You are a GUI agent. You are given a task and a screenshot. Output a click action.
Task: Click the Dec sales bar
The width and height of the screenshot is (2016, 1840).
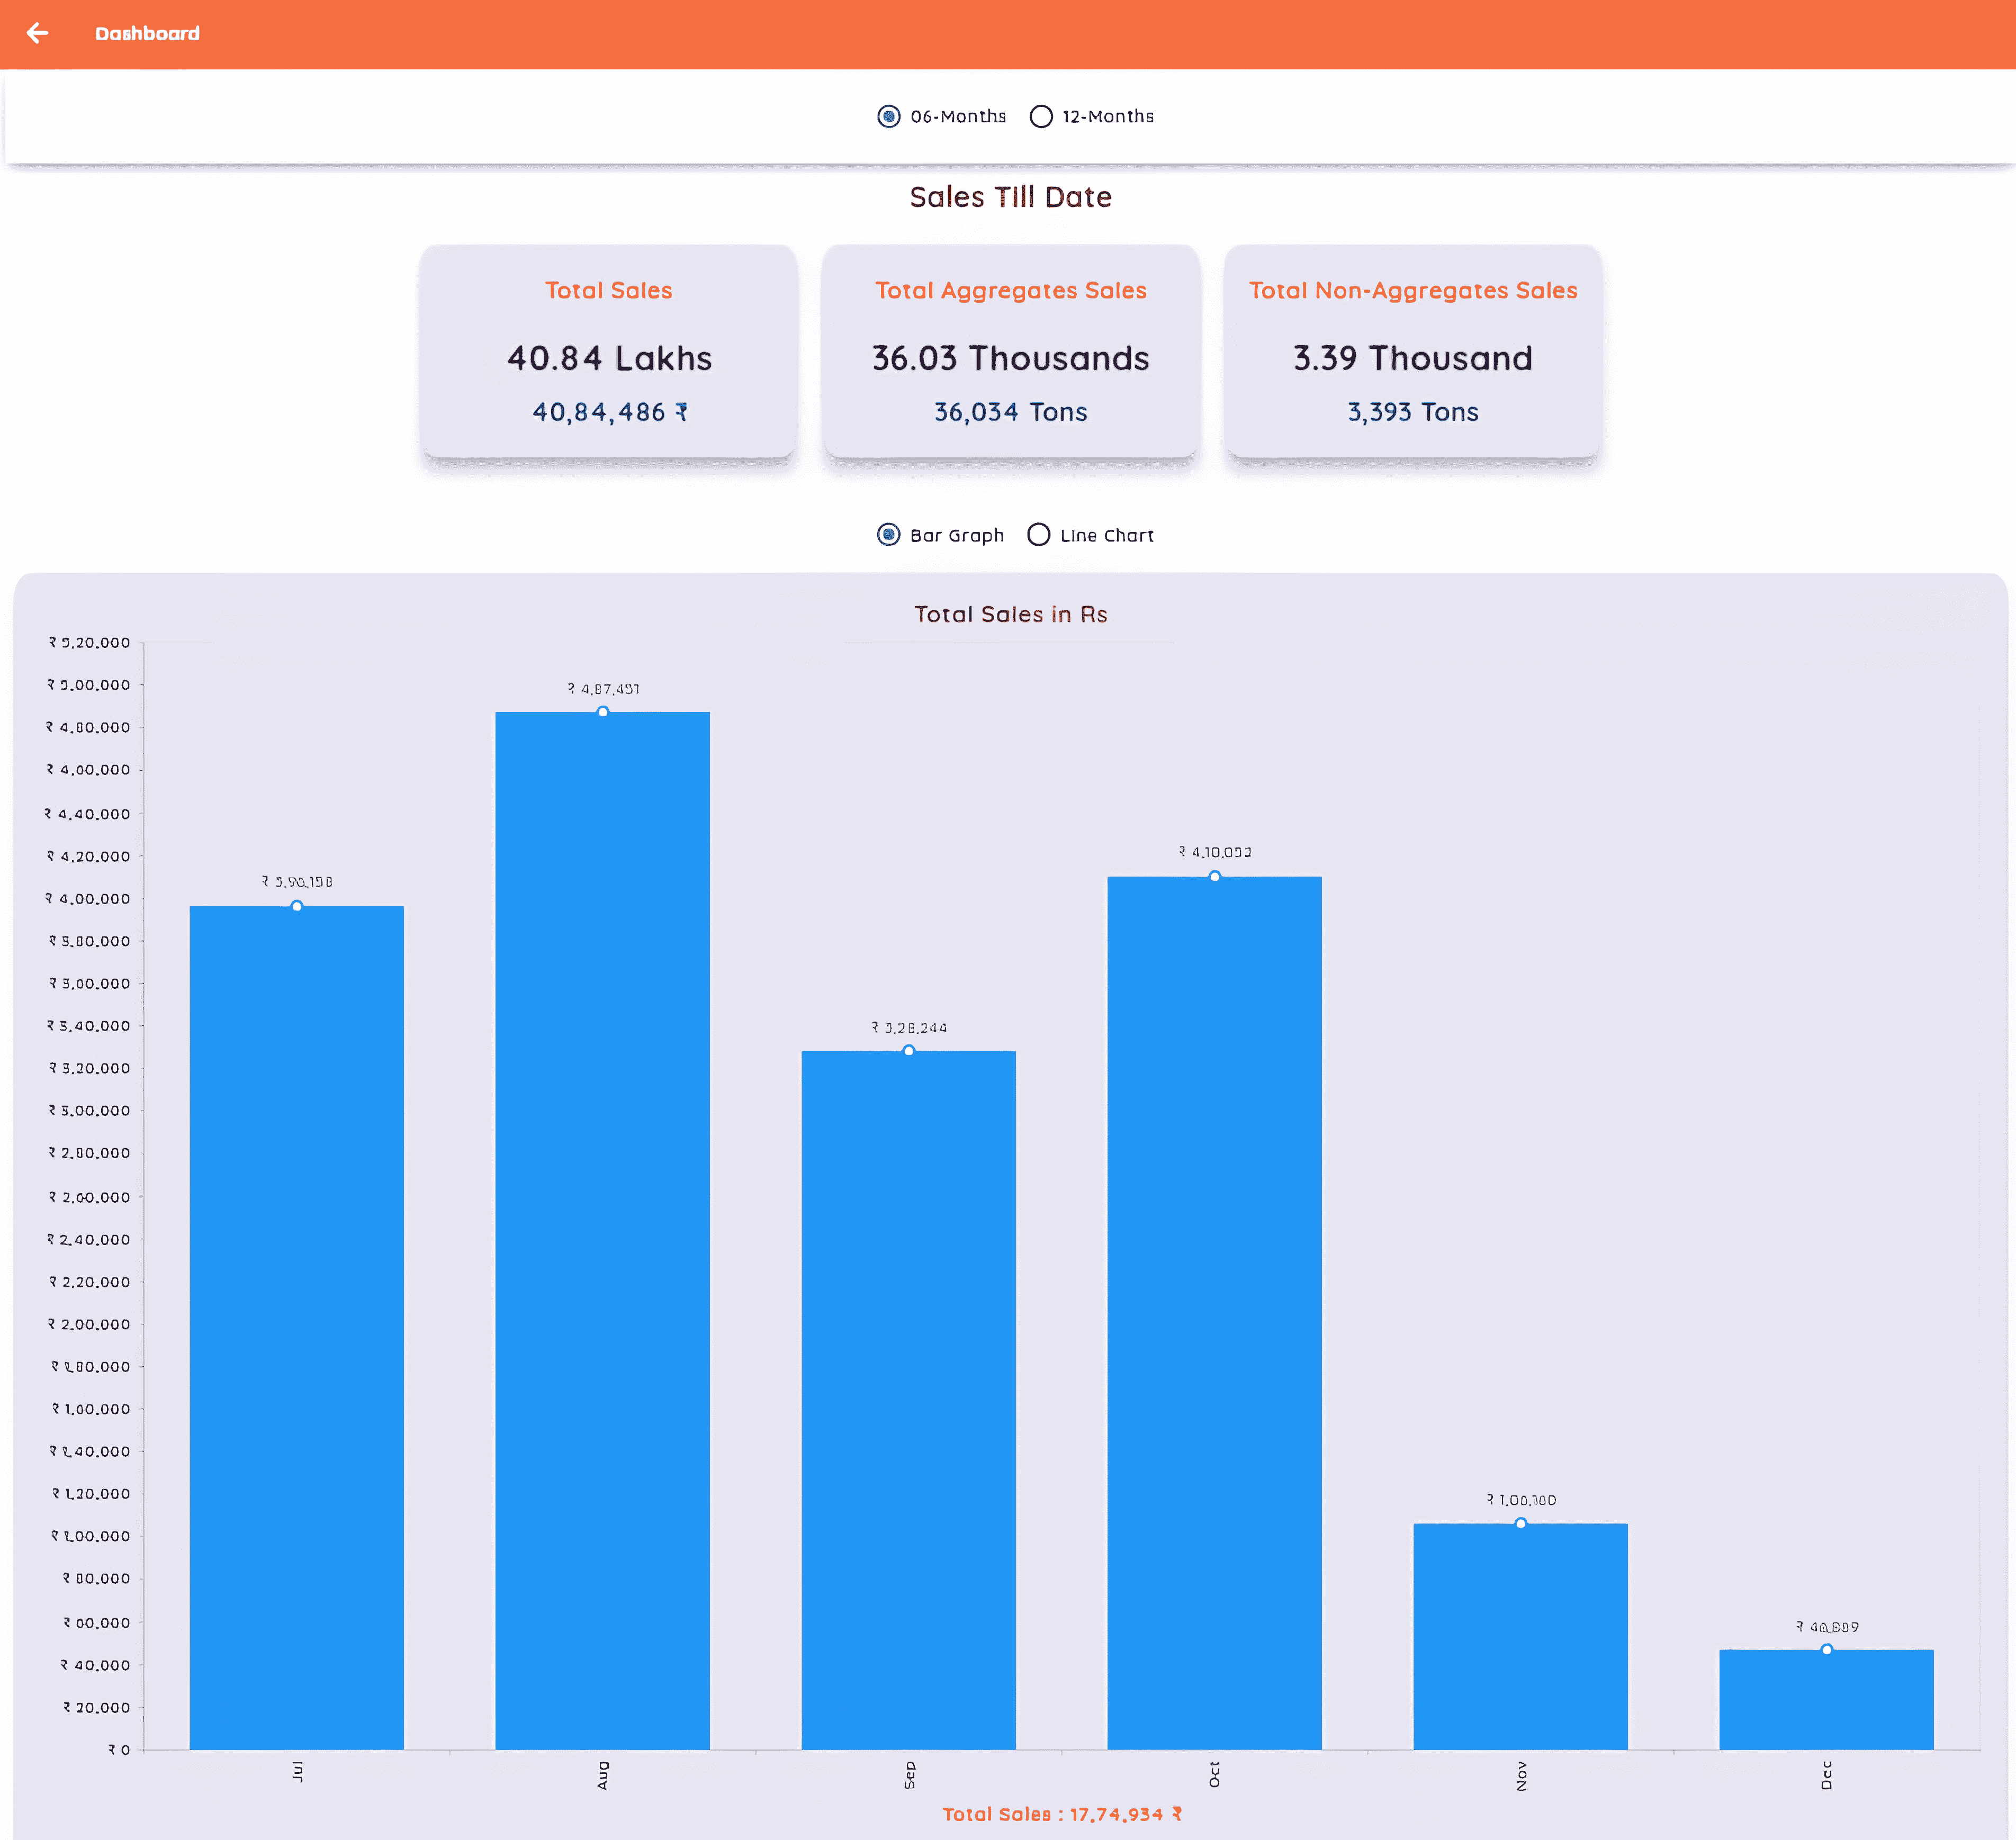pos(1827,1699)
